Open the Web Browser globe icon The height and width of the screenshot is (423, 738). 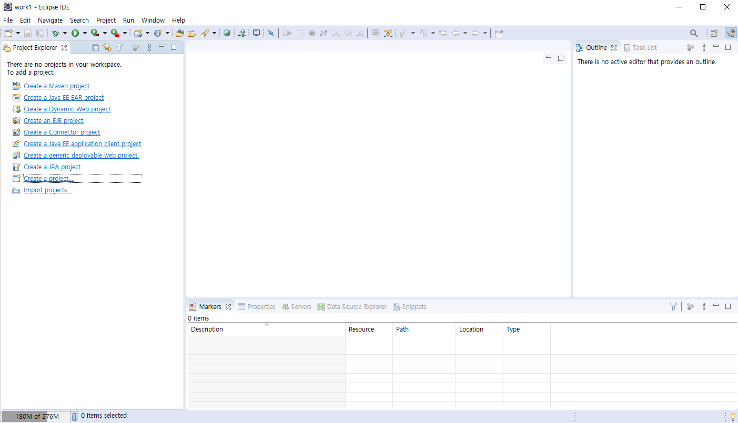tap(227, 33)
